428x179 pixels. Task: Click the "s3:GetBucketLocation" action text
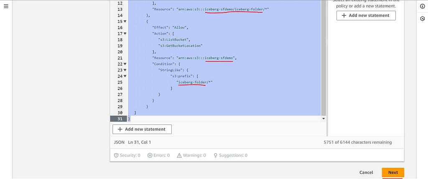tap(180, 46)
